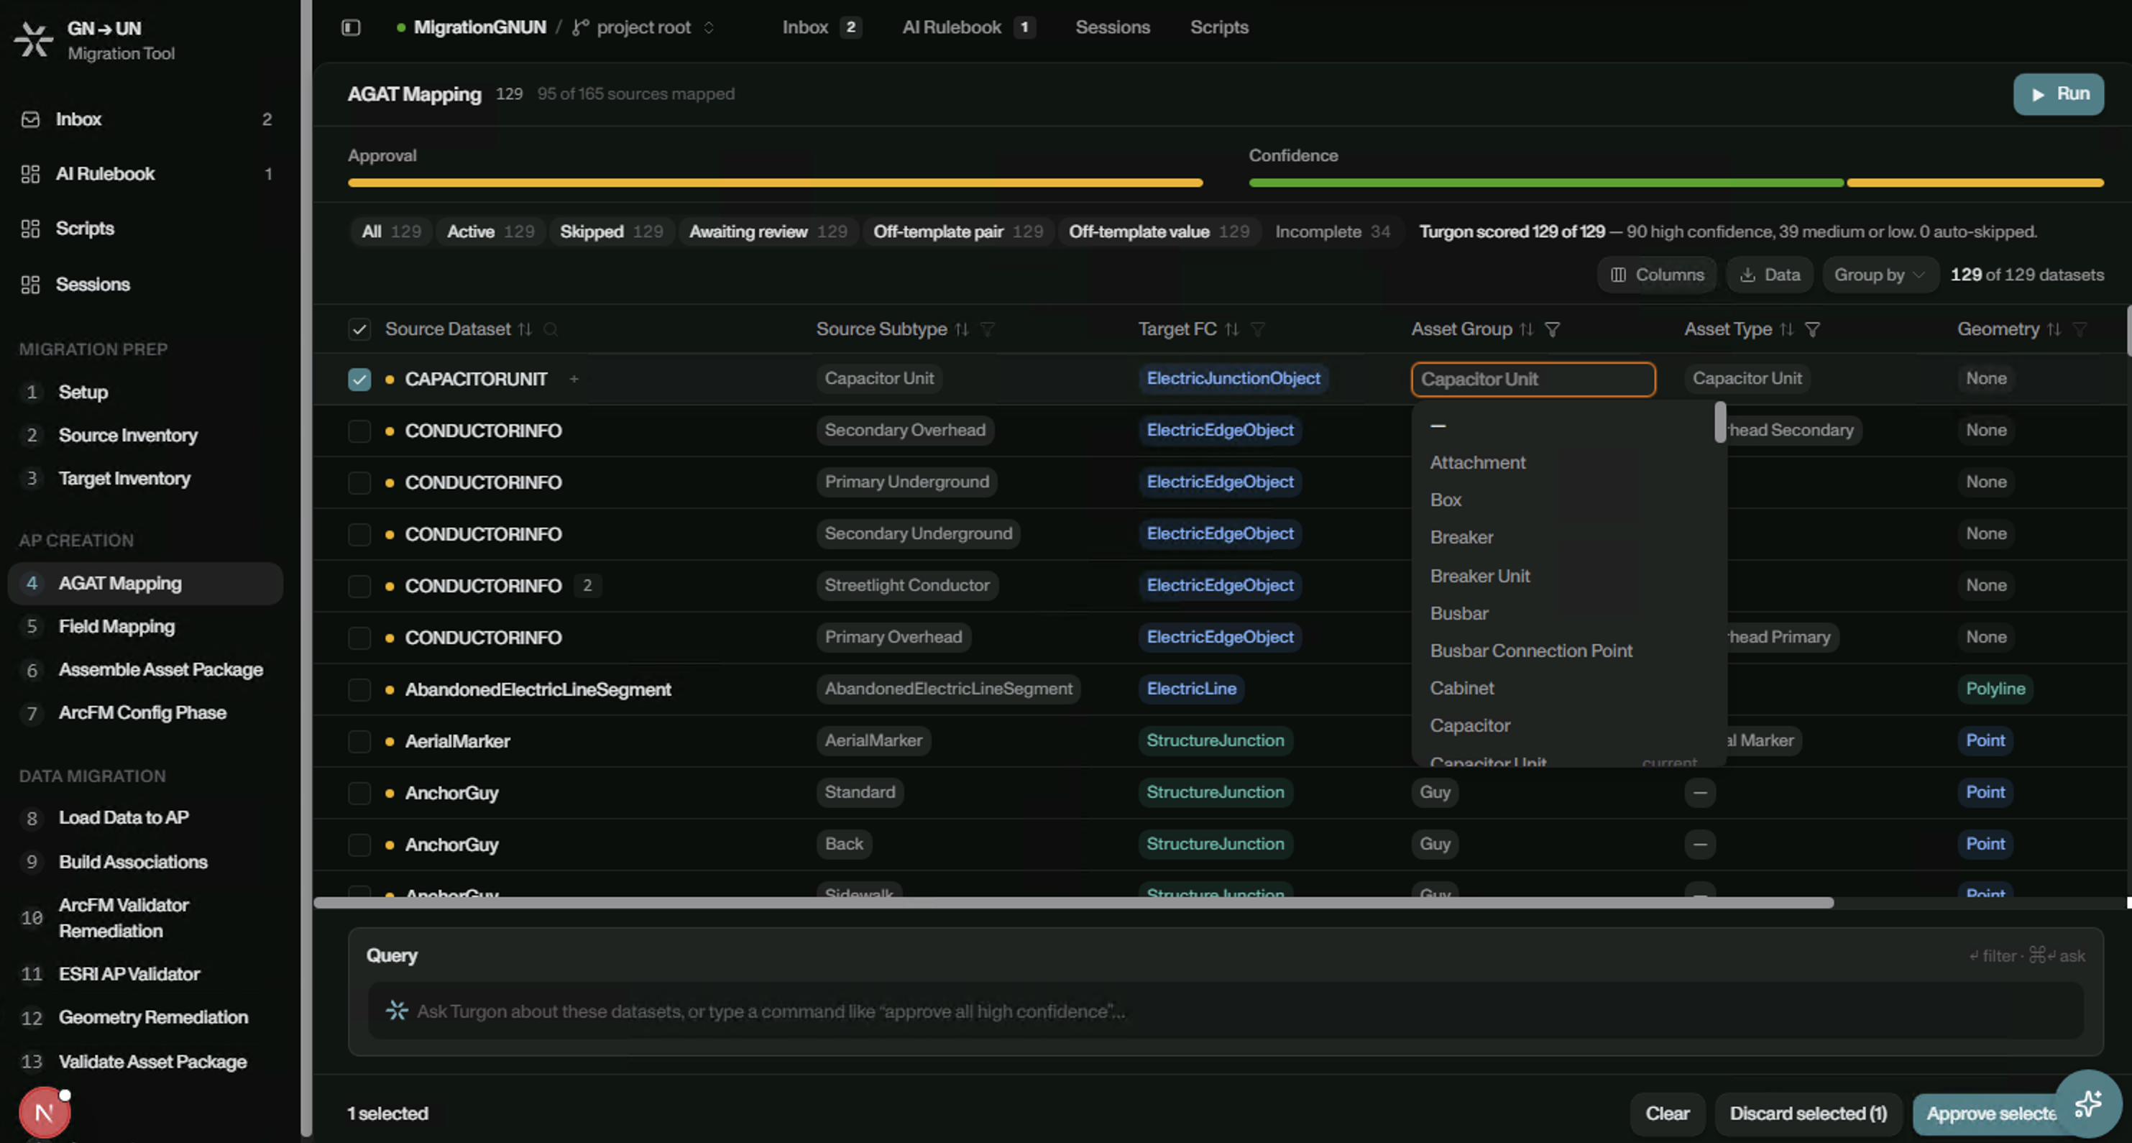
Task: Choose Busbar Connection Point from dropdown list
Action: tap(1531, 651)
